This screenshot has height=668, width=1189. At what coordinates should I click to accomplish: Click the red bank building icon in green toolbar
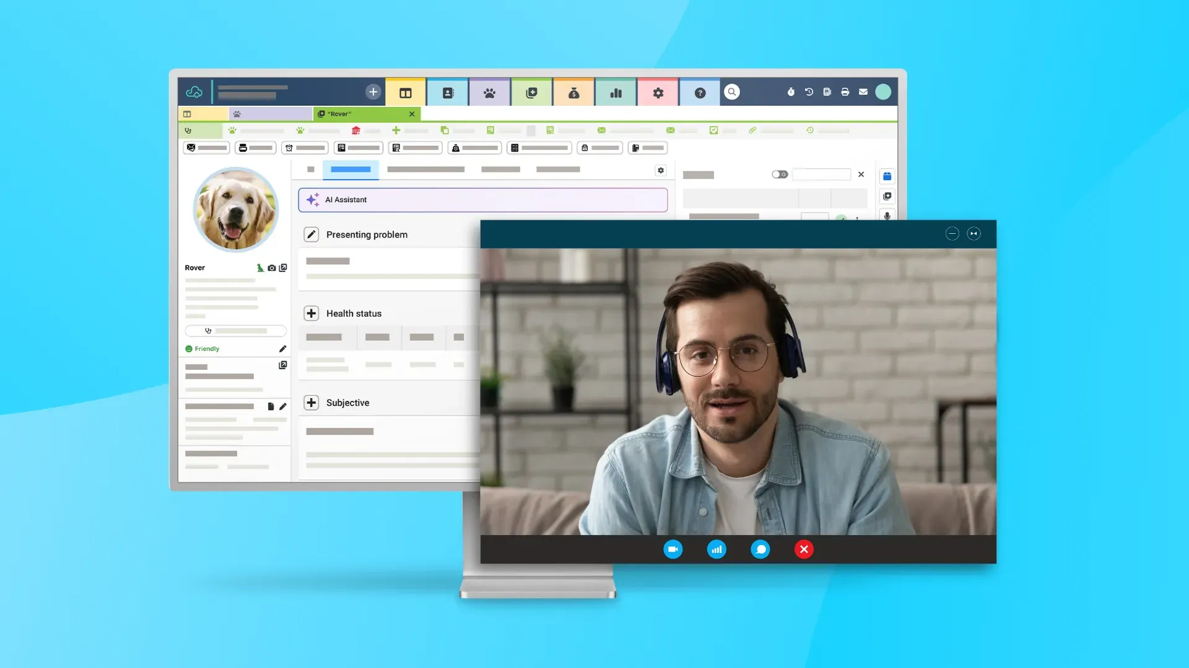pyautogui.click(x=355, y=131)
